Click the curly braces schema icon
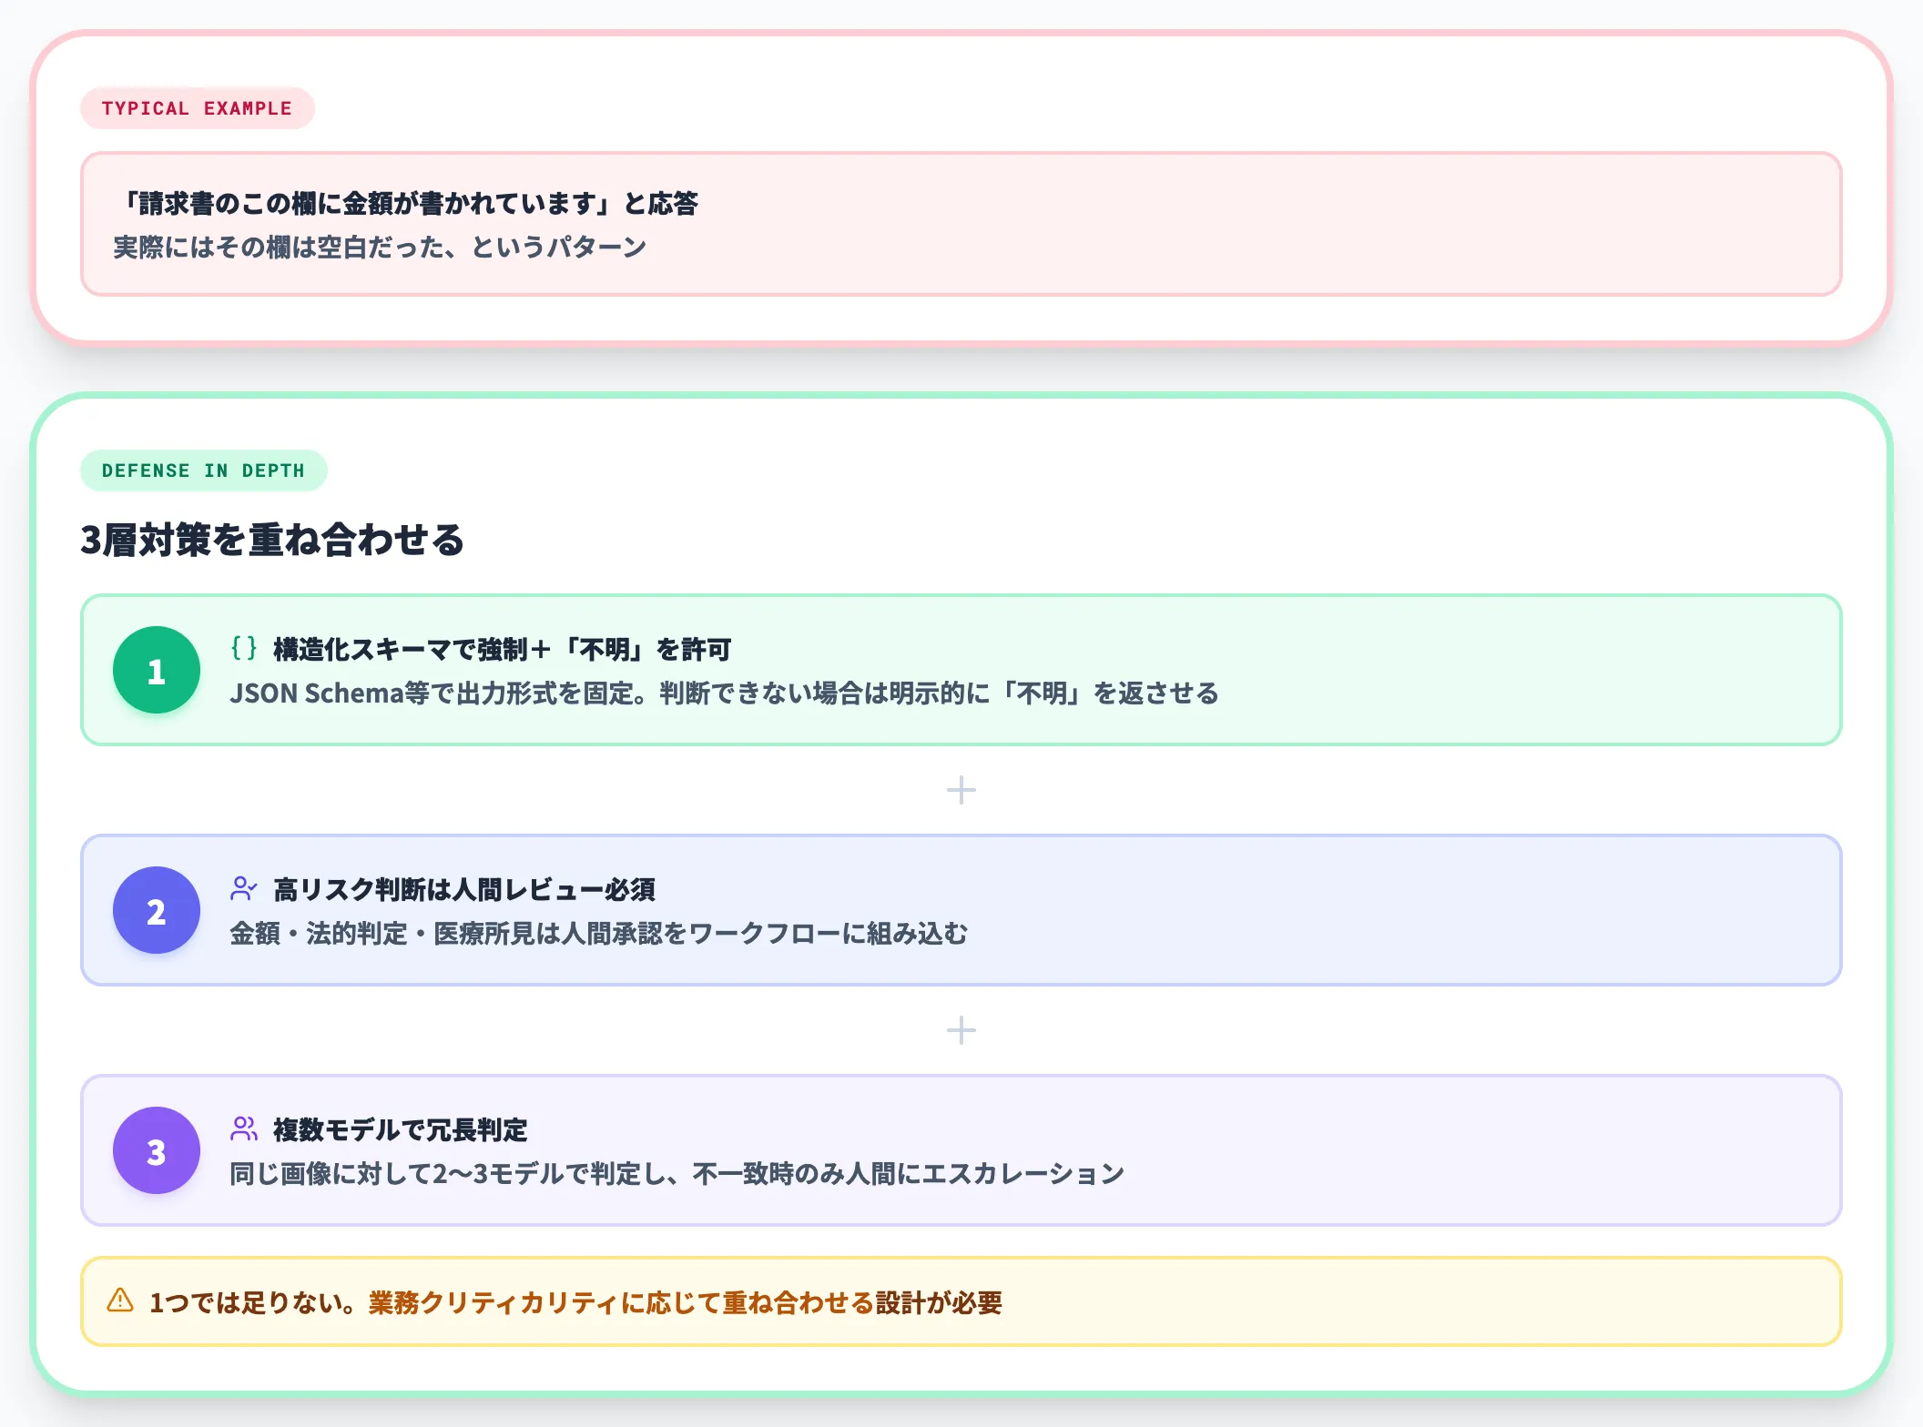 point(244,648)
